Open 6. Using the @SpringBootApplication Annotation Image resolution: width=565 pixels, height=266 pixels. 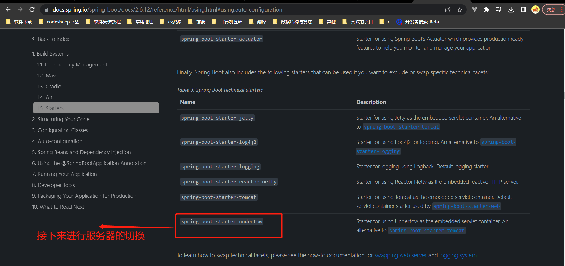click(89, 163)
